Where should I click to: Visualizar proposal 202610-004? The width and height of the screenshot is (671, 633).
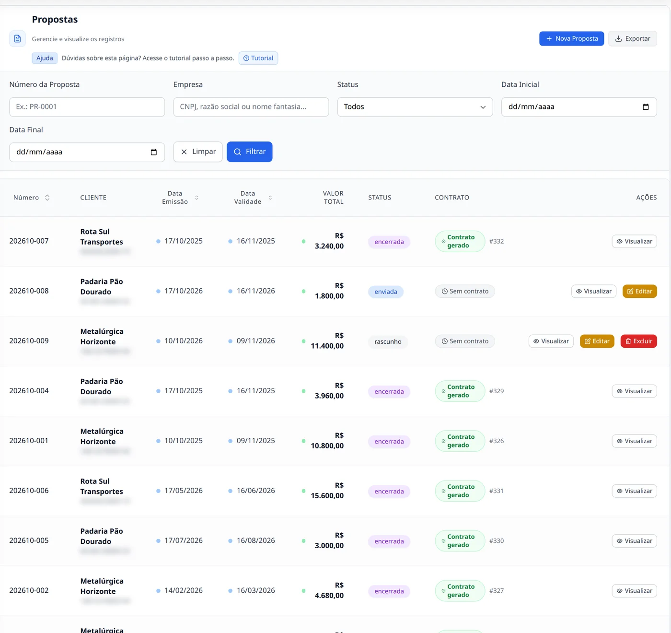634,391
